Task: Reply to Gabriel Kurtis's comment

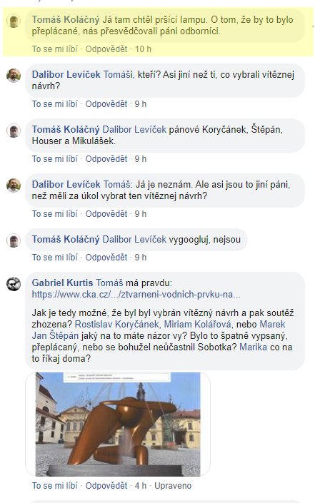Action: [x=106, y=486]
